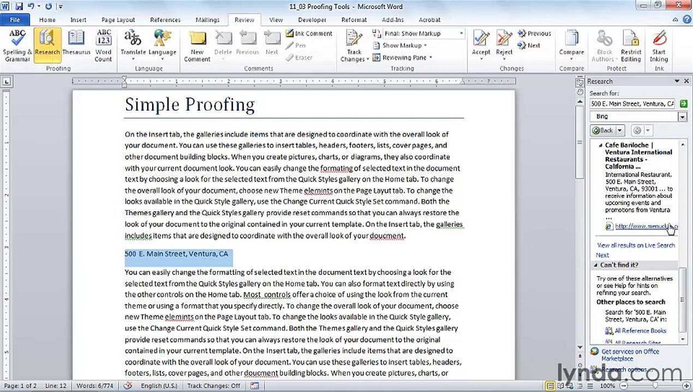Customize Quick Access Toolbar dropdown

click(x=61, y=7)
